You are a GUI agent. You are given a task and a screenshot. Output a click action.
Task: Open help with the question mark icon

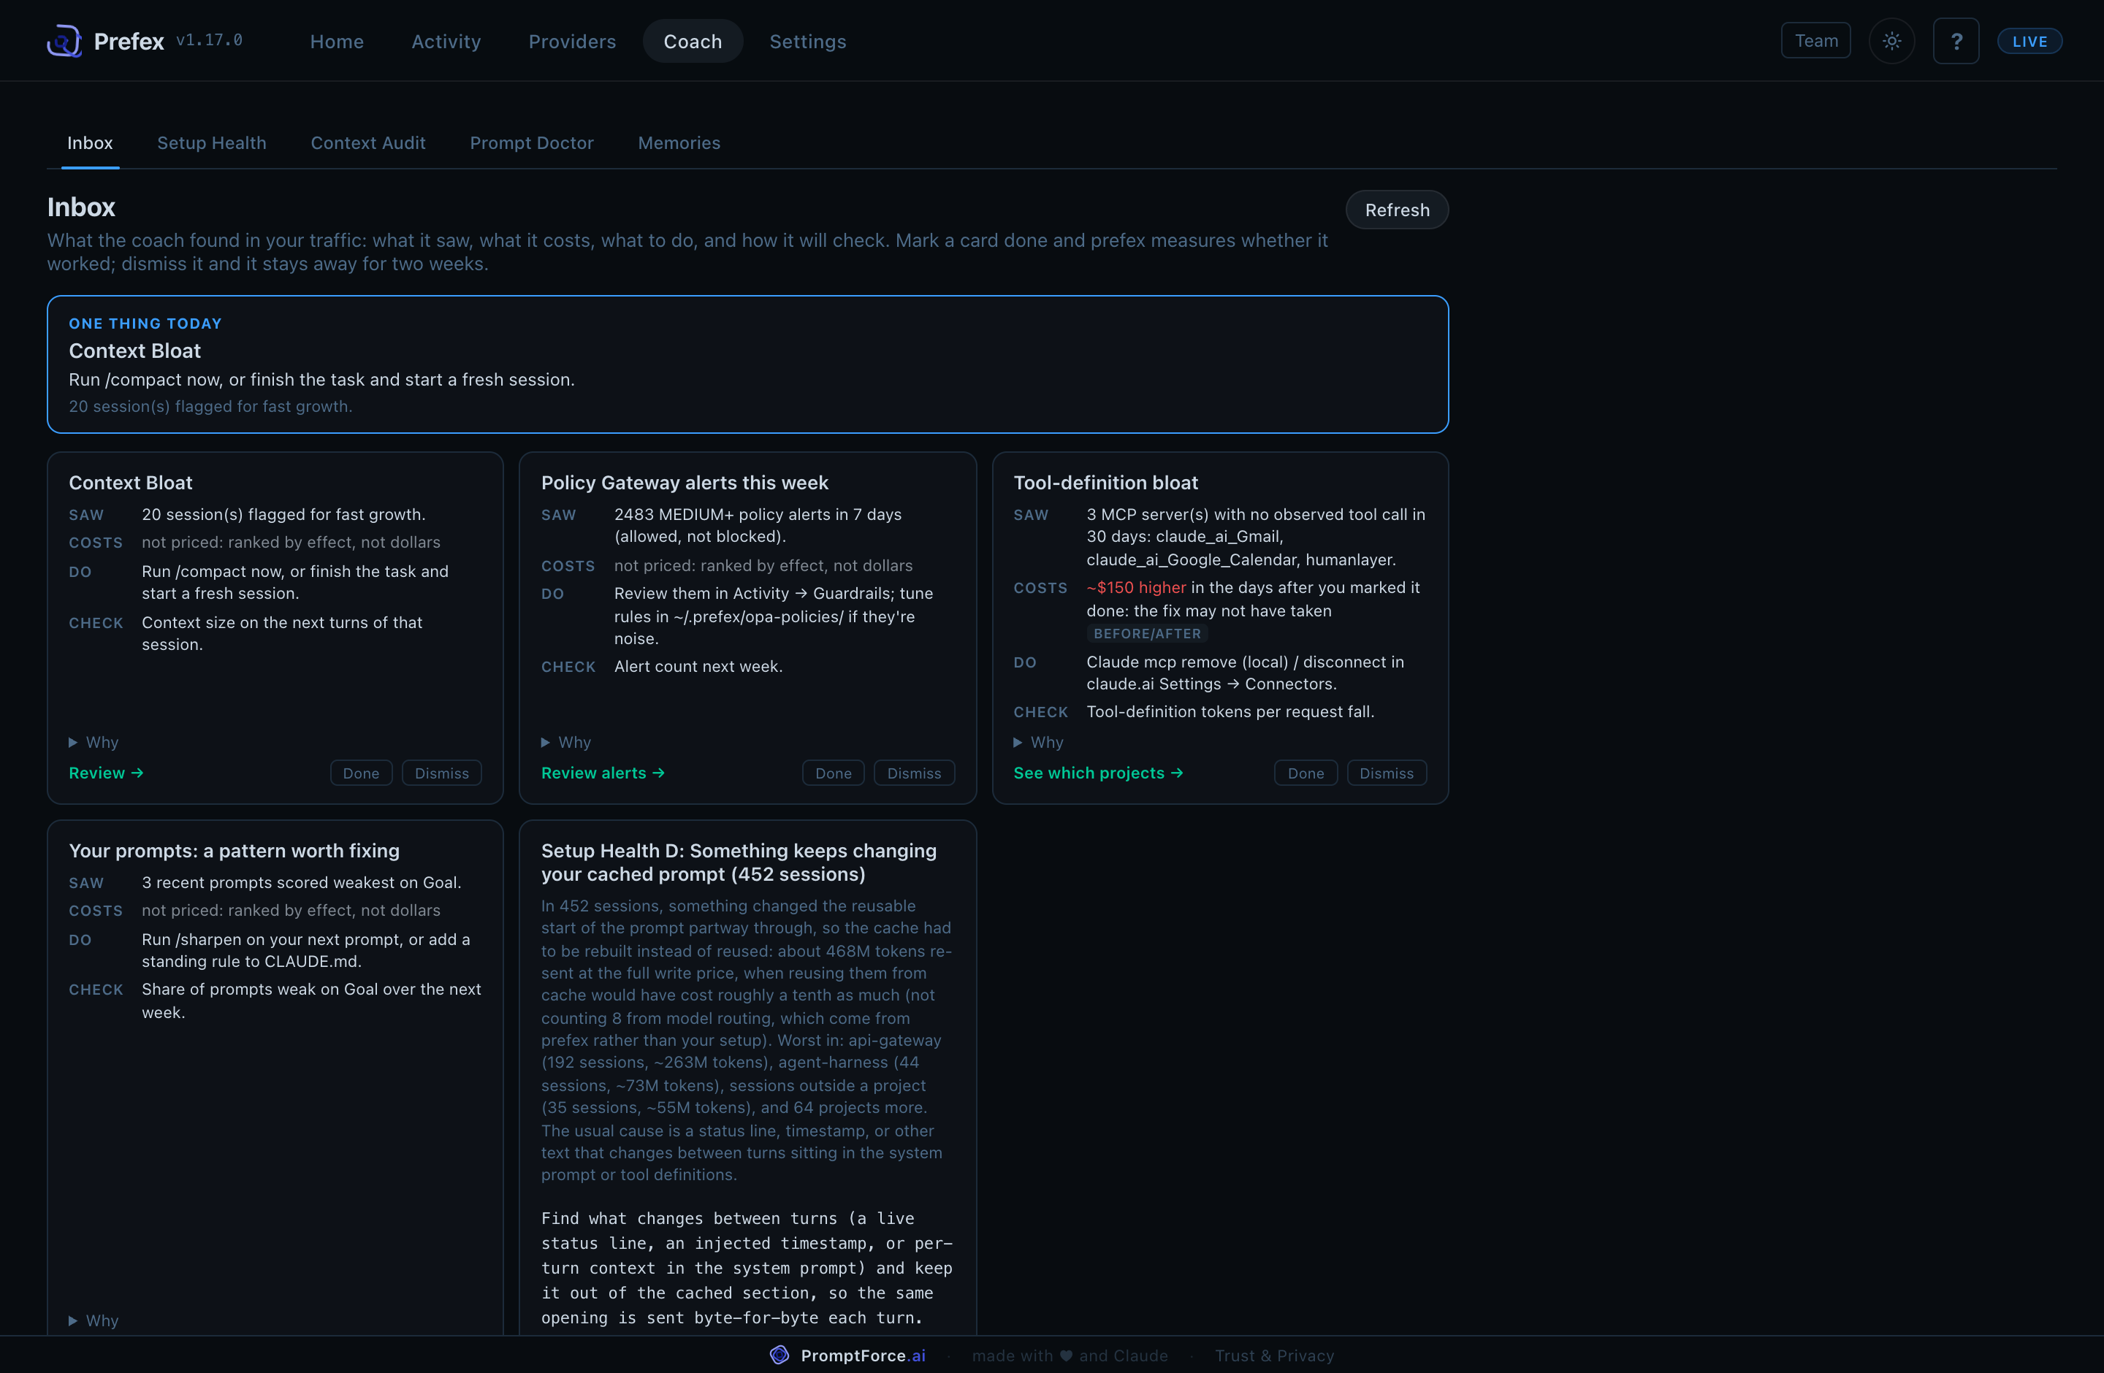(1956, 41)
